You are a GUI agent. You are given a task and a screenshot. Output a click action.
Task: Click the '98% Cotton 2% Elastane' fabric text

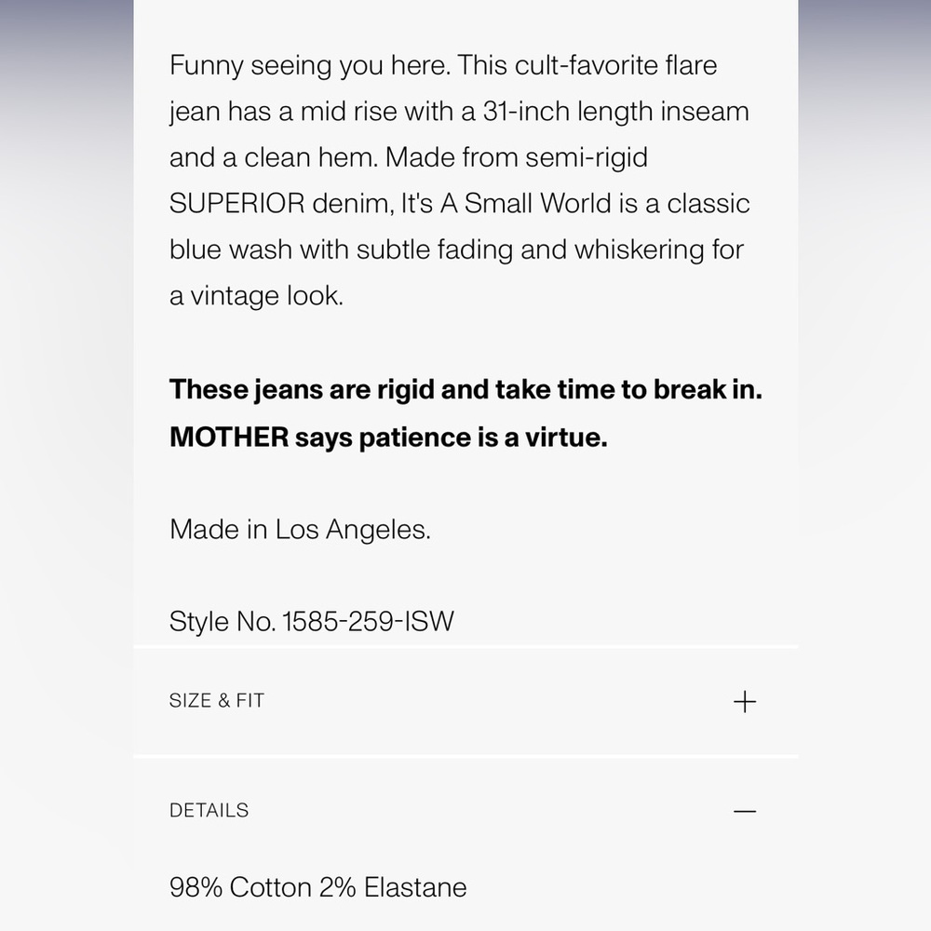(x=318, y=887)
